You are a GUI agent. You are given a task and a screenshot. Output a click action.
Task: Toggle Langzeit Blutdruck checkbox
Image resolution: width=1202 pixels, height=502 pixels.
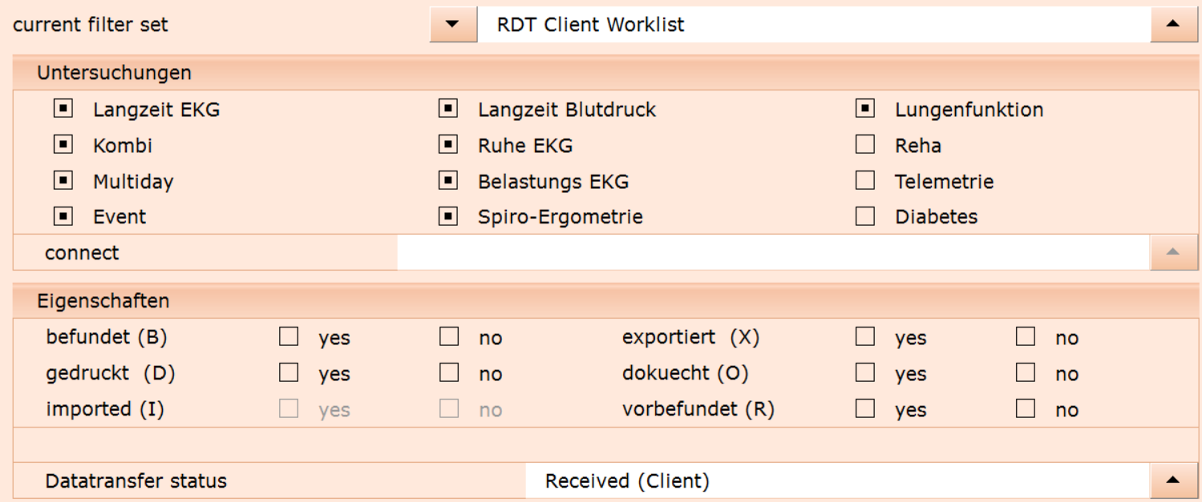[x=448, y=108]
